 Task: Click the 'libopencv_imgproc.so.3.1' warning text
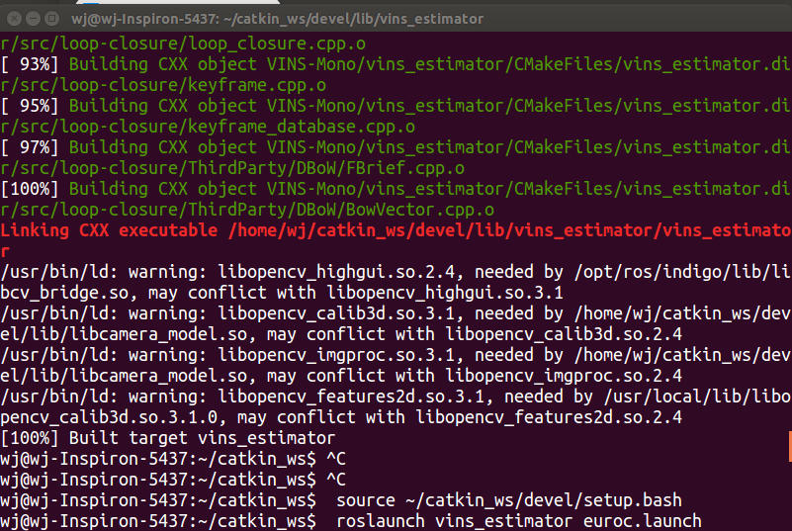(336, 355)
